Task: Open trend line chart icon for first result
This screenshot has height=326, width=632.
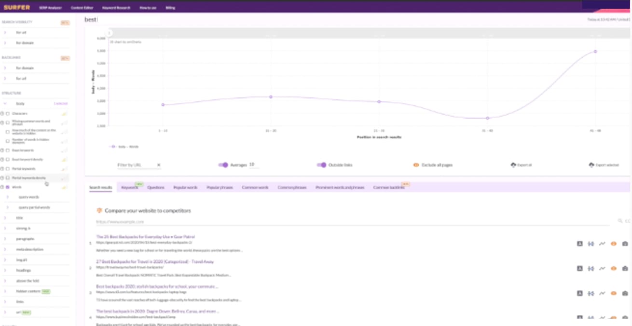Action: click(602, 244)
